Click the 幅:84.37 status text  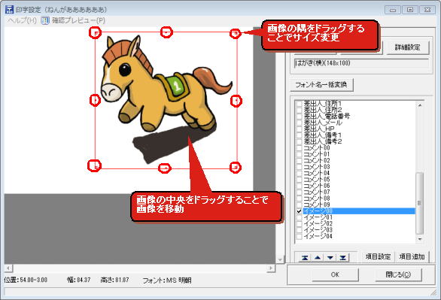[79, 280]
